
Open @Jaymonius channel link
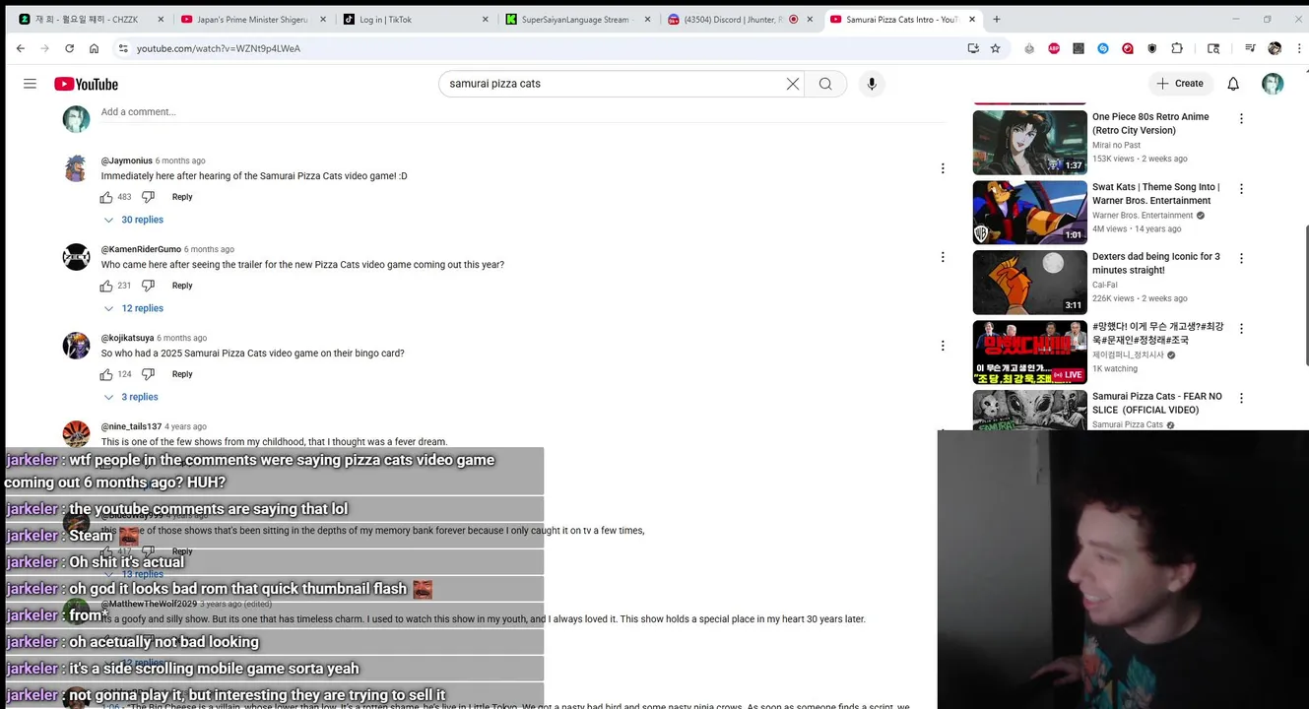pyautogui.click(x=126, y=161)
